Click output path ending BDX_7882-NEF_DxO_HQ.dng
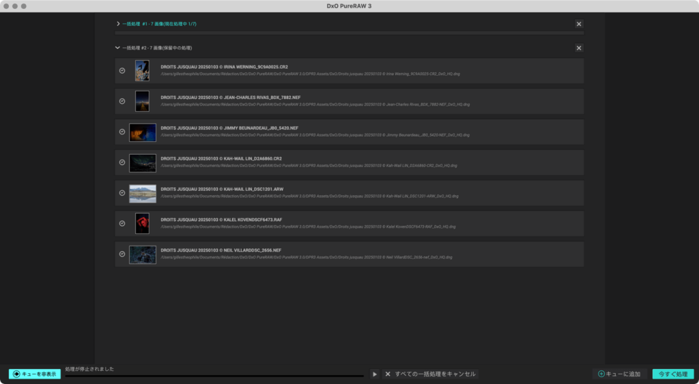The image size is (699, 384). coord(315,104)
